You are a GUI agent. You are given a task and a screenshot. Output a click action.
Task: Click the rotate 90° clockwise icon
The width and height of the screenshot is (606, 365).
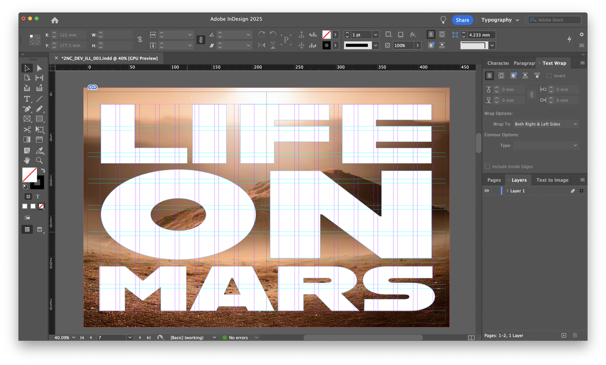coord(262,35)
